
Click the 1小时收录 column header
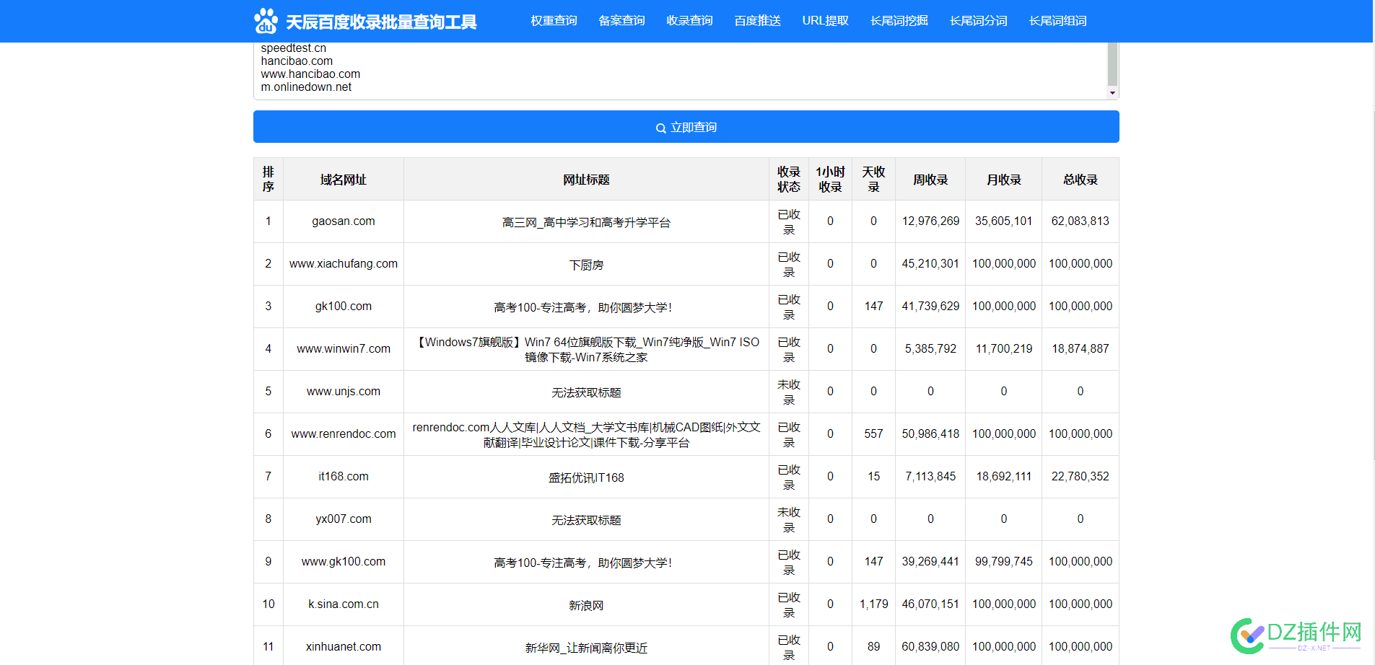830,180
